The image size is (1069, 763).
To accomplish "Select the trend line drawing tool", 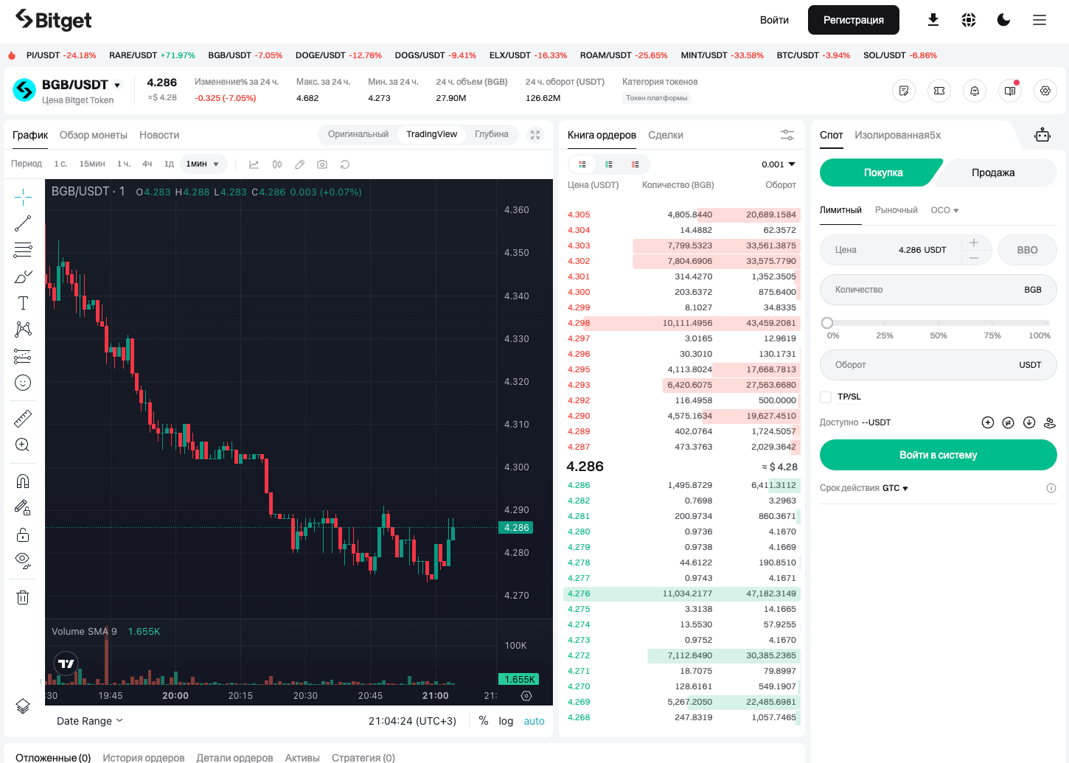I will pos(23,223).
